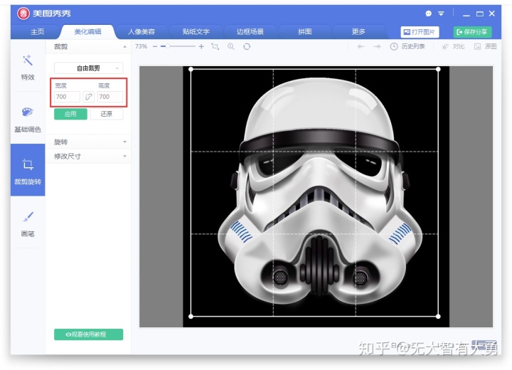Expand the 旋转 section
Image resolution: width=512 pixels, height=370 pixels.
(88, 142)
